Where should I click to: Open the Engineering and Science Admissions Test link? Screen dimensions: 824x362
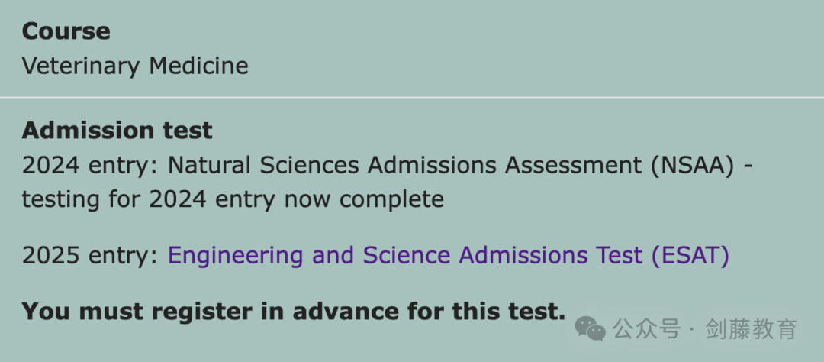coord(449,256)
